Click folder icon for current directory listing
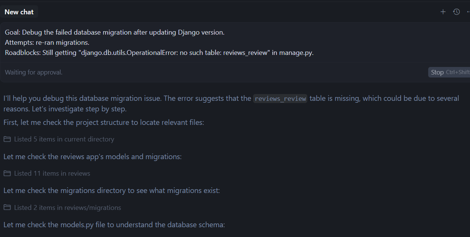 [7, 139]
